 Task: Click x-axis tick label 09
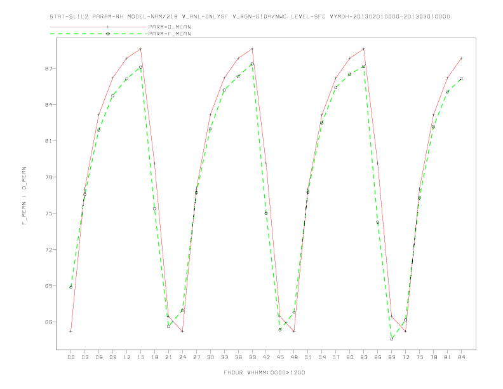tap(112, 357)
